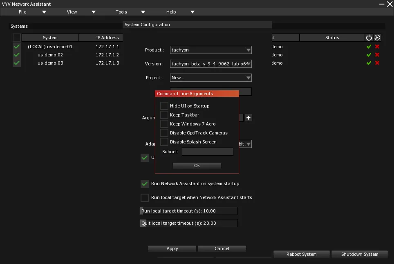Open the Project dropdown showing New...
This screenshot has height=264, width=394.
210,78
